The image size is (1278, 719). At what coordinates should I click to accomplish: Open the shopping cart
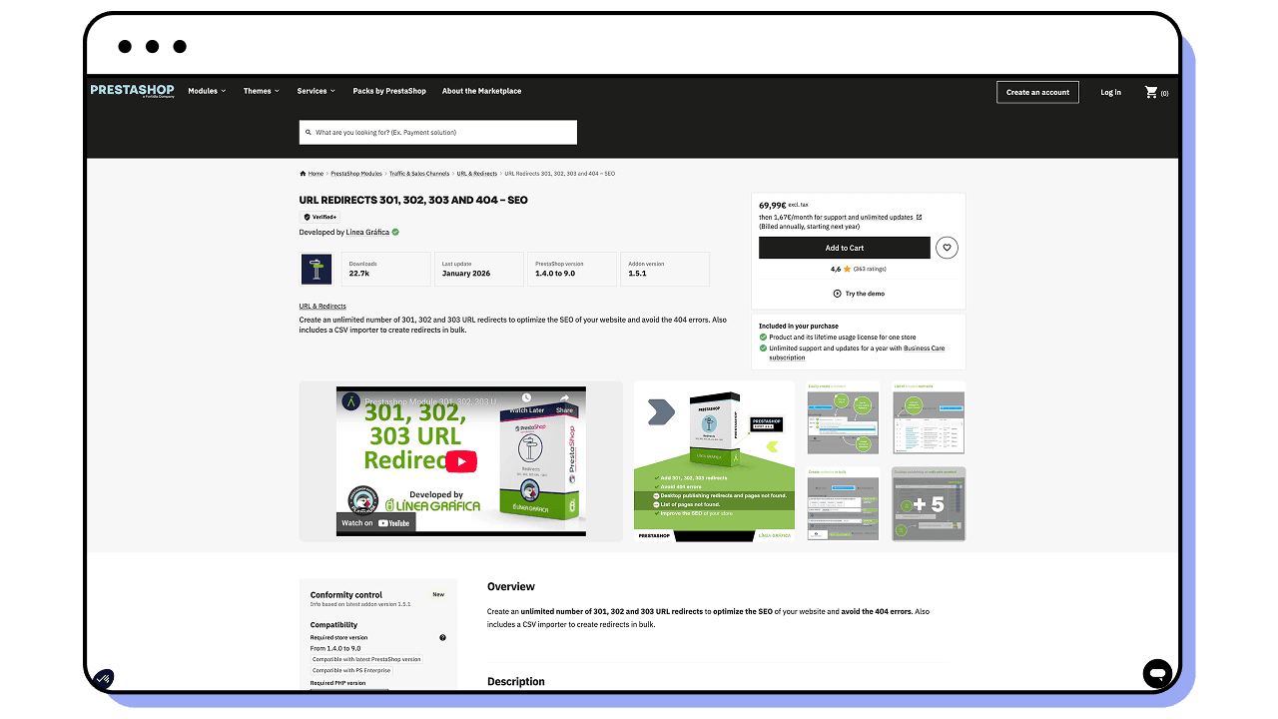(1150, 92)
